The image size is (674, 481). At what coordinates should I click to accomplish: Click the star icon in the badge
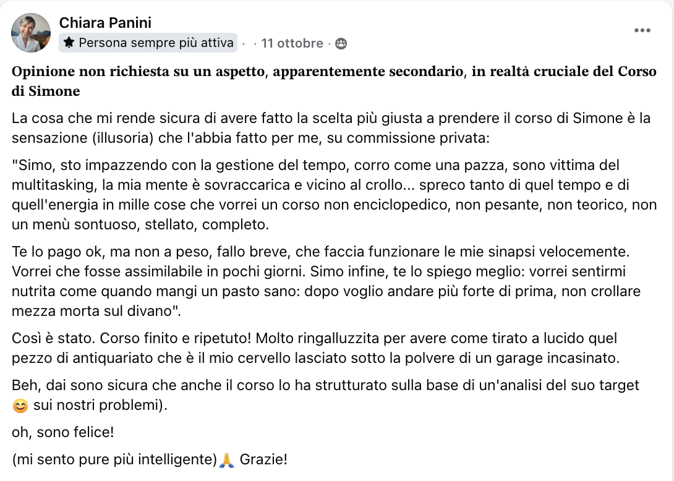coord(69,43)
